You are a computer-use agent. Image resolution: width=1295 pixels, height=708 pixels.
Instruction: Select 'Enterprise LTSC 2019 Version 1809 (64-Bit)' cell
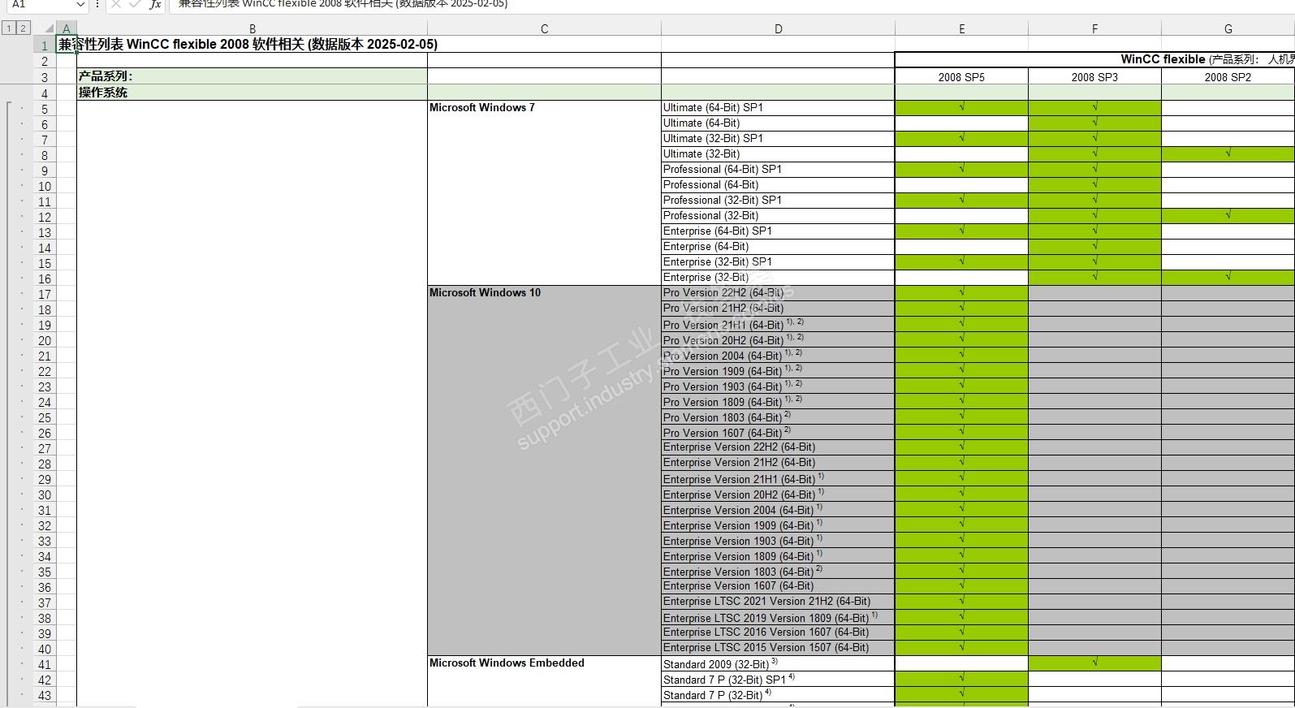pos(778,617)
